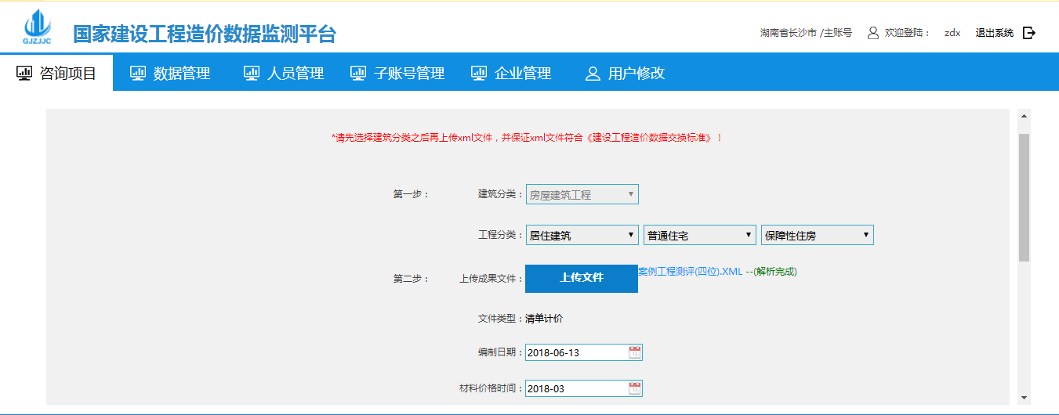
Task: Open calendar picker for 材料价格时间
Action: pos(635,388)
